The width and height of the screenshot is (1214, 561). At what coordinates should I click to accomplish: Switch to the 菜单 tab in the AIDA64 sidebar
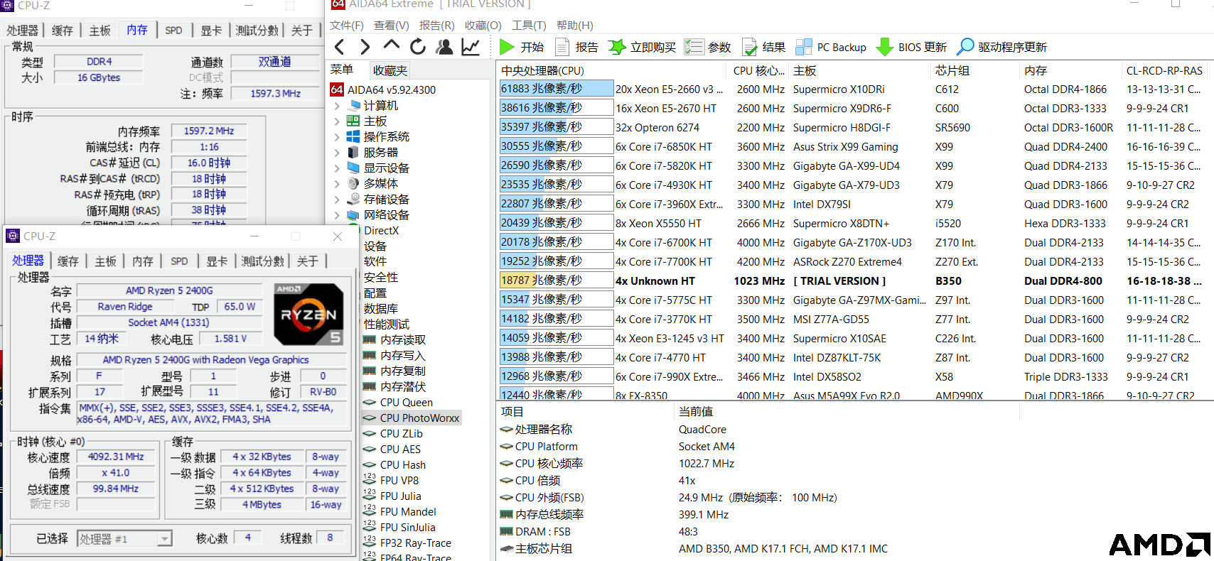click(x=342, y=70)
